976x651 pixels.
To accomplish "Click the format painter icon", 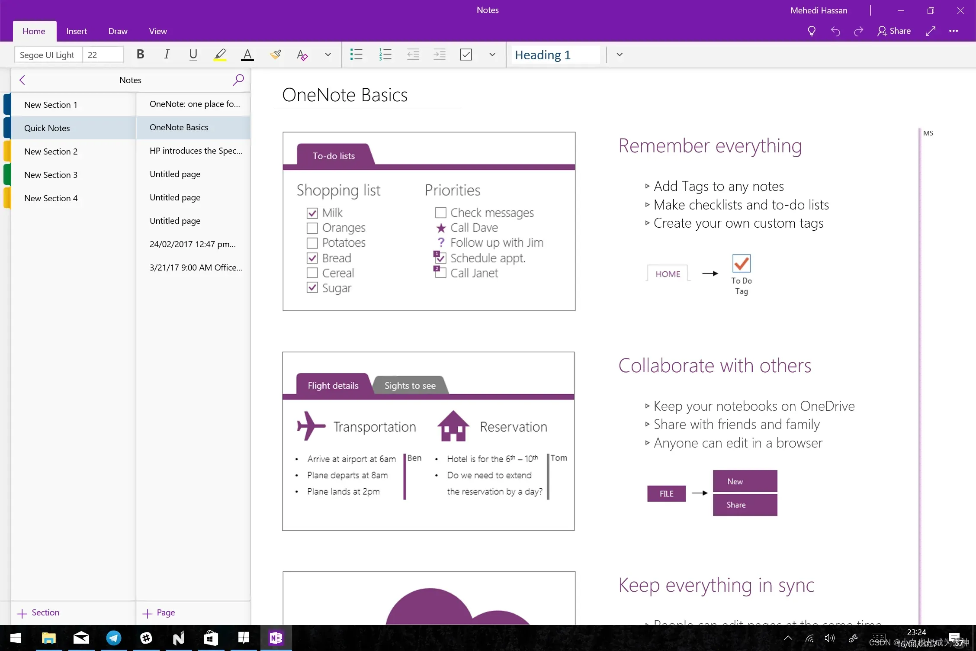I will [x=275, y=55].
